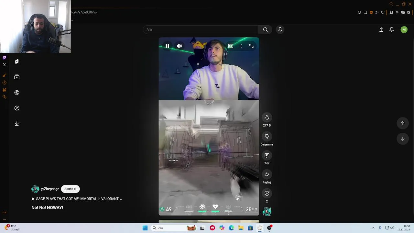Open the sound source thumbnail below Remix

coord(267,212)
